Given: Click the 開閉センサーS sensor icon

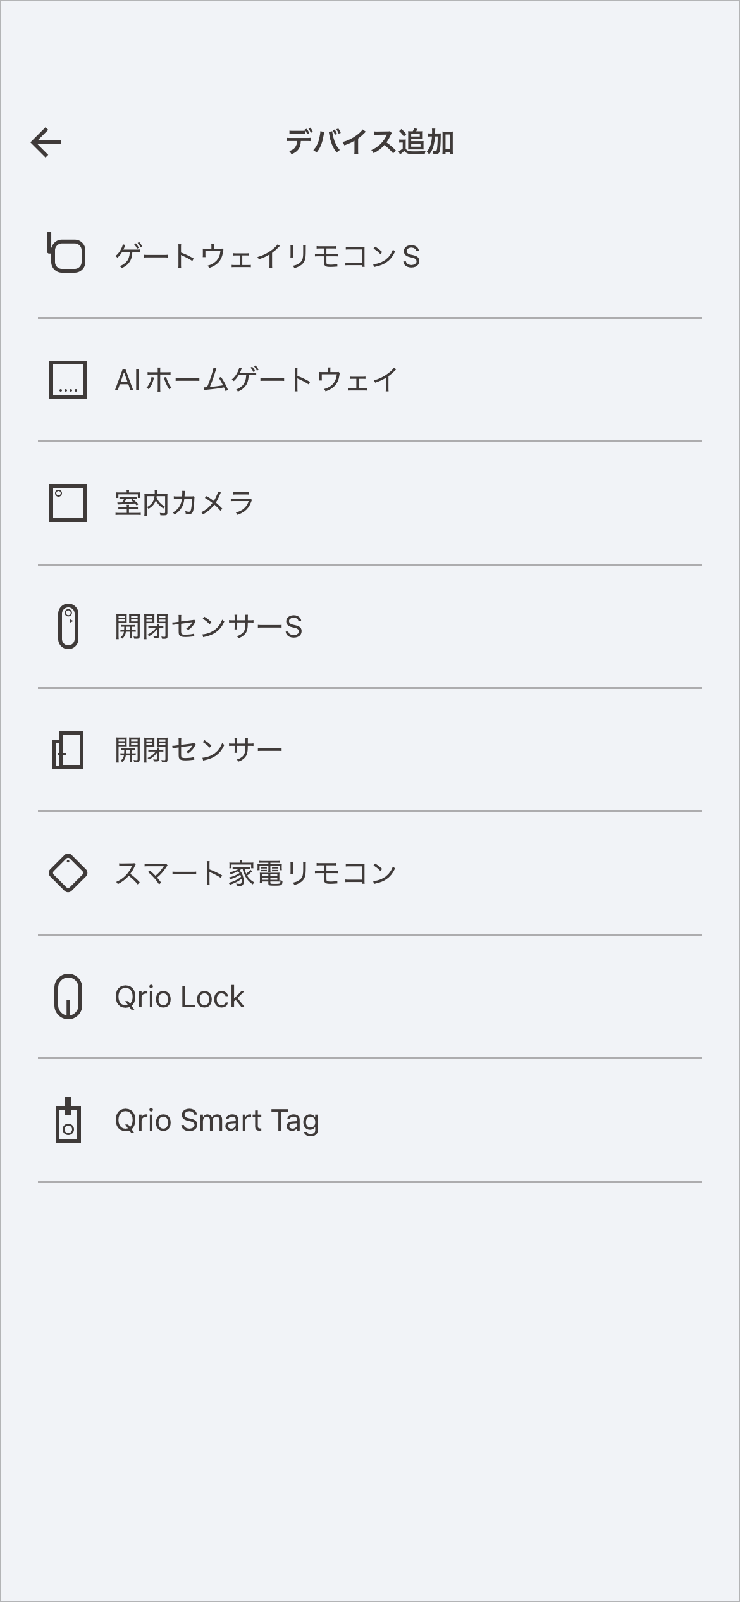Looking at the screenshot, I should 68,626.
